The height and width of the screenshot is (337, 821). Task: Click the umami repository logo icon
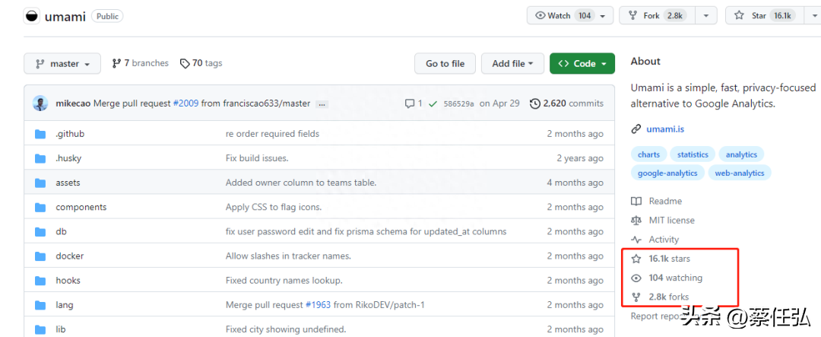(32, 16)
